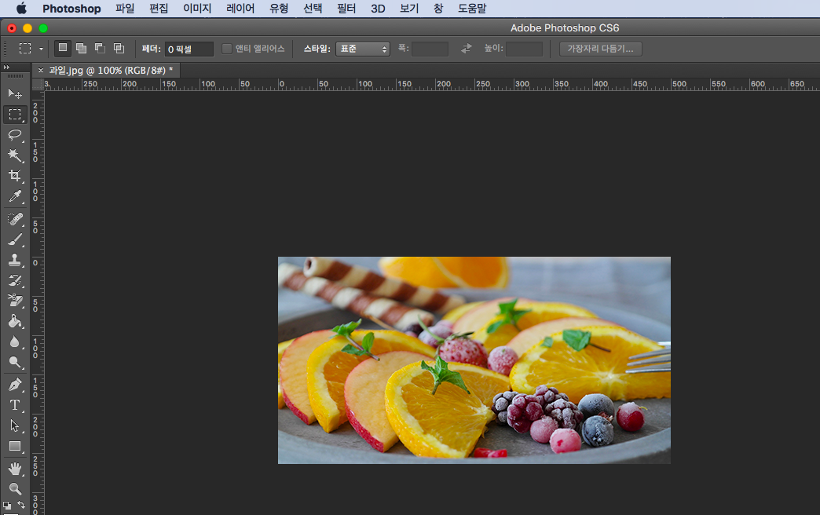Select the Clone Stamp tool
The width and height of the screenshot is (820, 515).
tap(15, 260)
